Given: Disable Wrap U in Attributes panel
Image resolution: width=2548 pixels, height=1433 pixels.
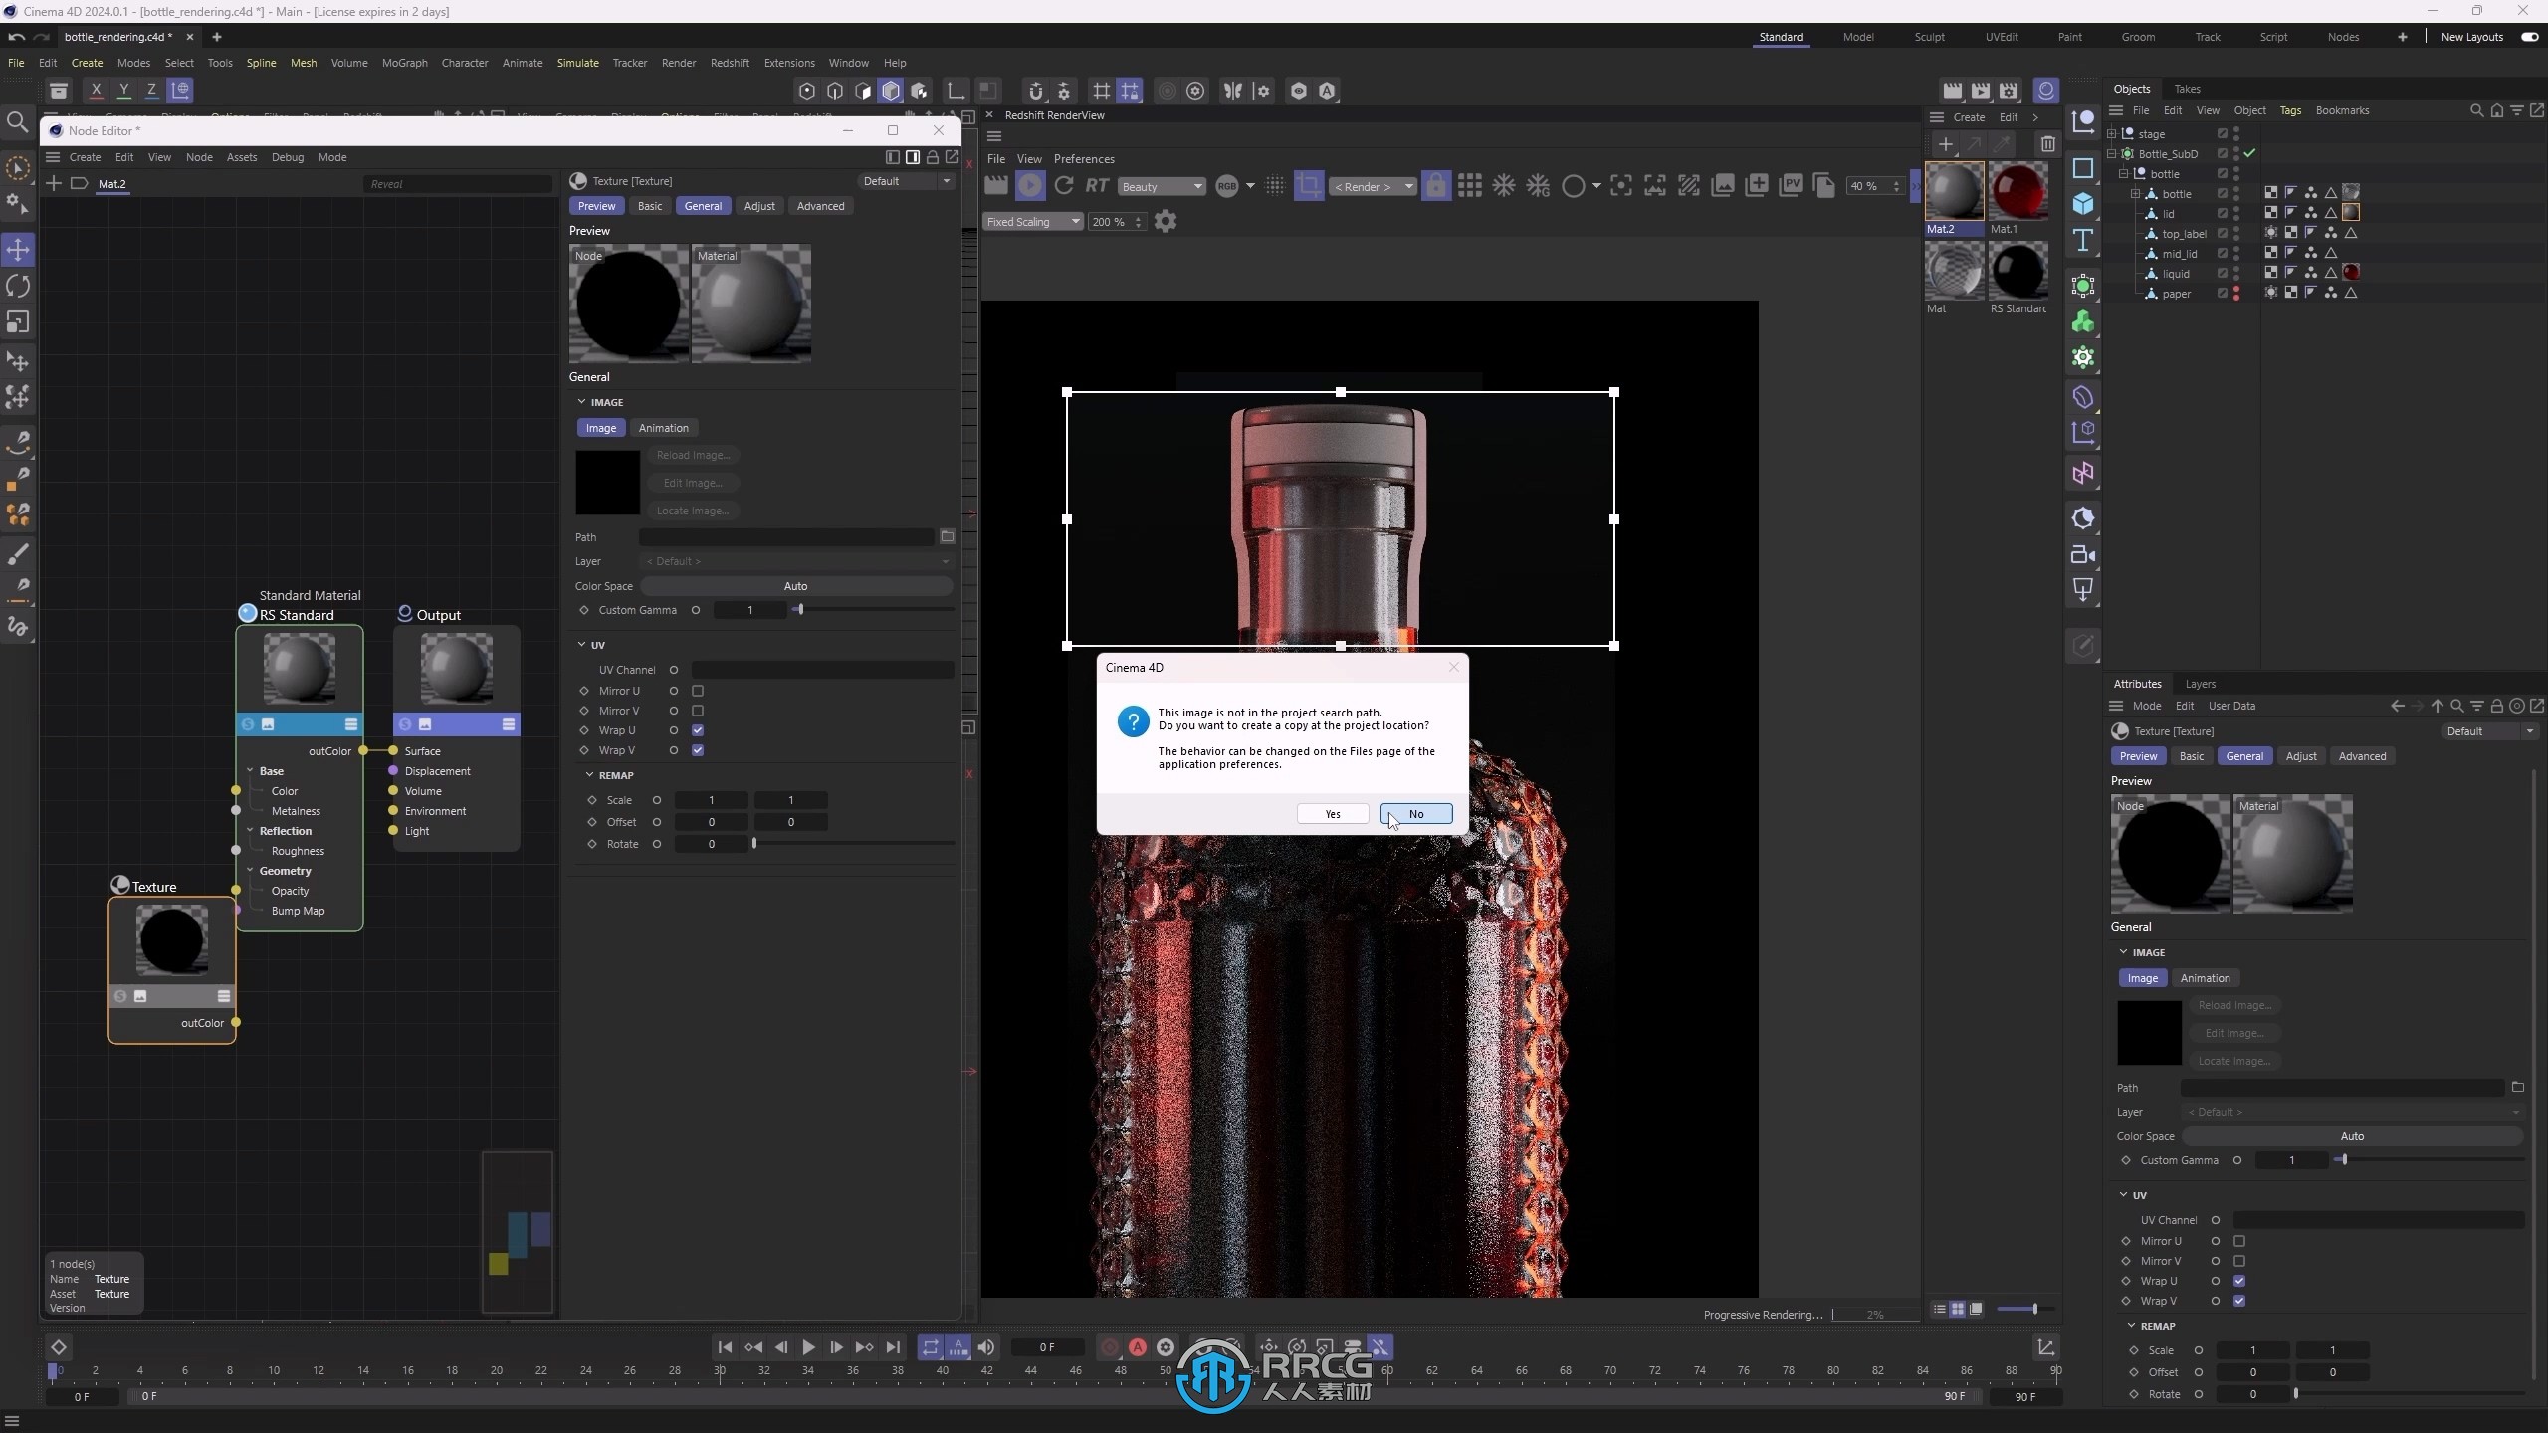Looking at the screenshot, I should point(2239,1281).
